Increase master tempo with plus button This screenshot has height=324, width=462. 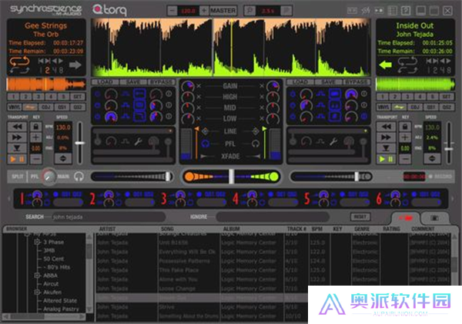[204, 11]
